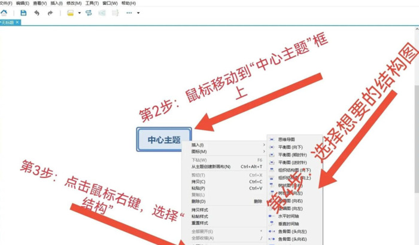Open the 查看(V) menu
The width and height of the screenshot is (419, 245).
tap(40, 3)
